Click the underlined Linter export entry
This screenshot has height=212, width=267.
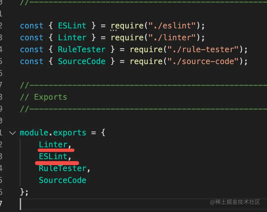tap(53, 145)
